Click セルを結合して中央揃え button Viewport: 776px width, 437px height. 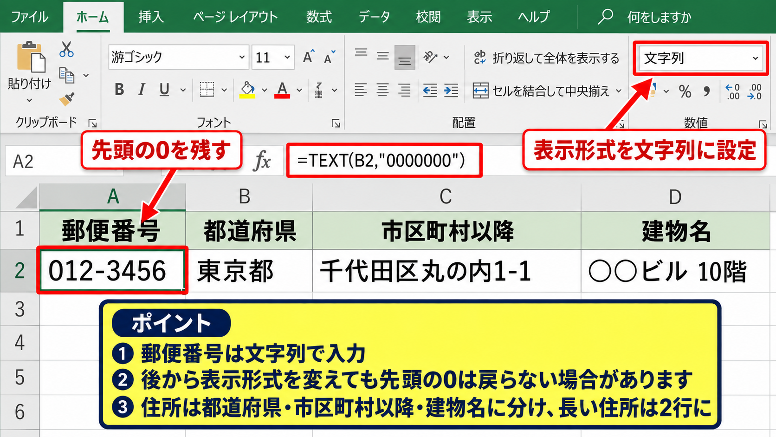(541, 91)
